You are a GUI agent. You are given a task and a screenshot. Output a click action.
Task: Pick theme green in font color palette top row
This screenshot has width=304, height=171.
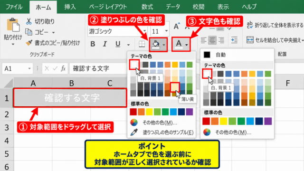pyautogui.click(x=268, y=74)
